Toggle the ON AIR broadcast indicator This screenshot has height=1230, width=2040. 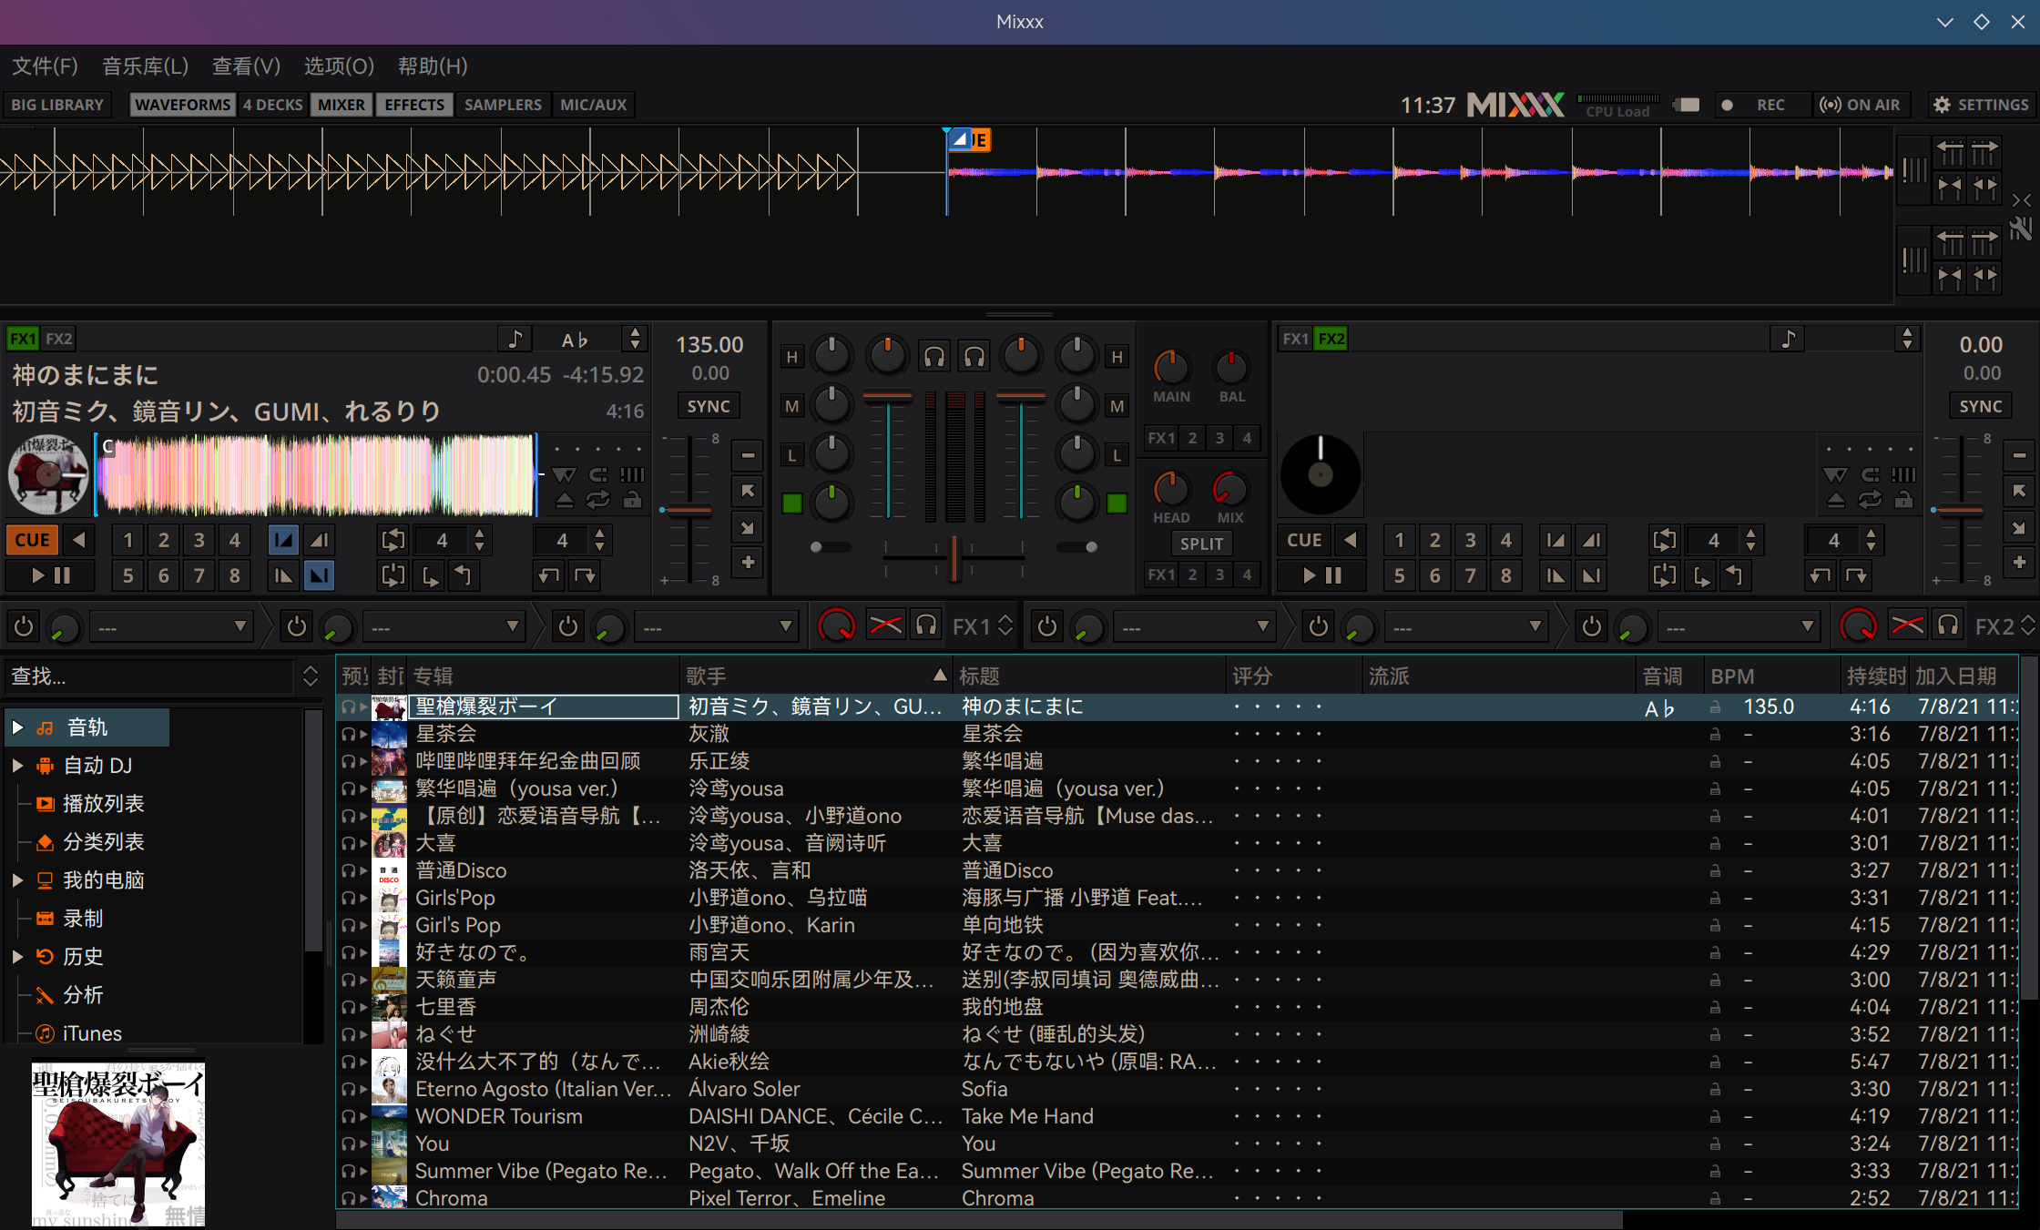pyautogui.click(x=1861, y=105)
